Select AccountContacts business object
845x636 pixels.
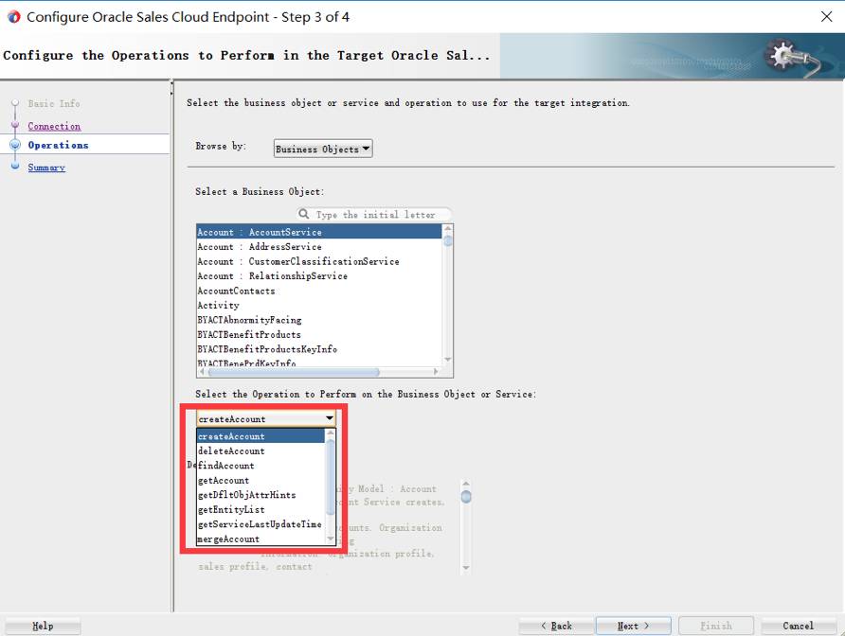point(319,291)
